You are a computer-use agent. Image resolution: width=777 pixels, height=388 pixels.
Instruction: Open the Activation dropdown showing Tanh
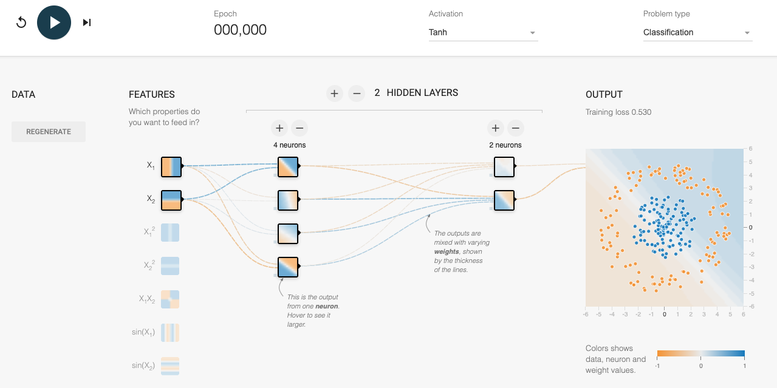pos(483,32)
